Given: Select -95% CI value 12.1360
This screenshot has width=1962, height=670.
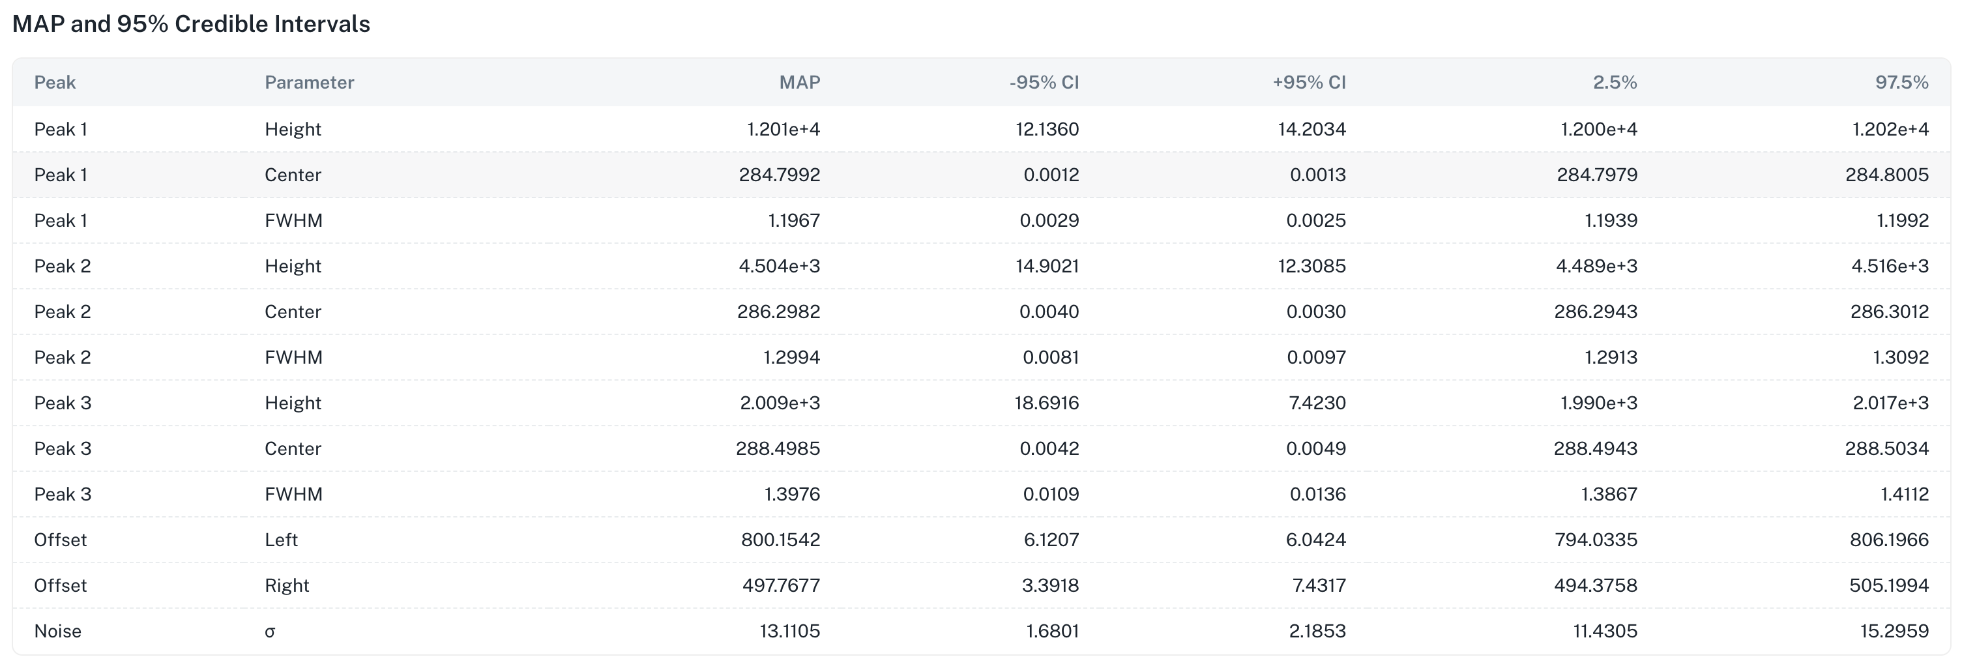Looking at the screenshot, I should click(1047, 130).
